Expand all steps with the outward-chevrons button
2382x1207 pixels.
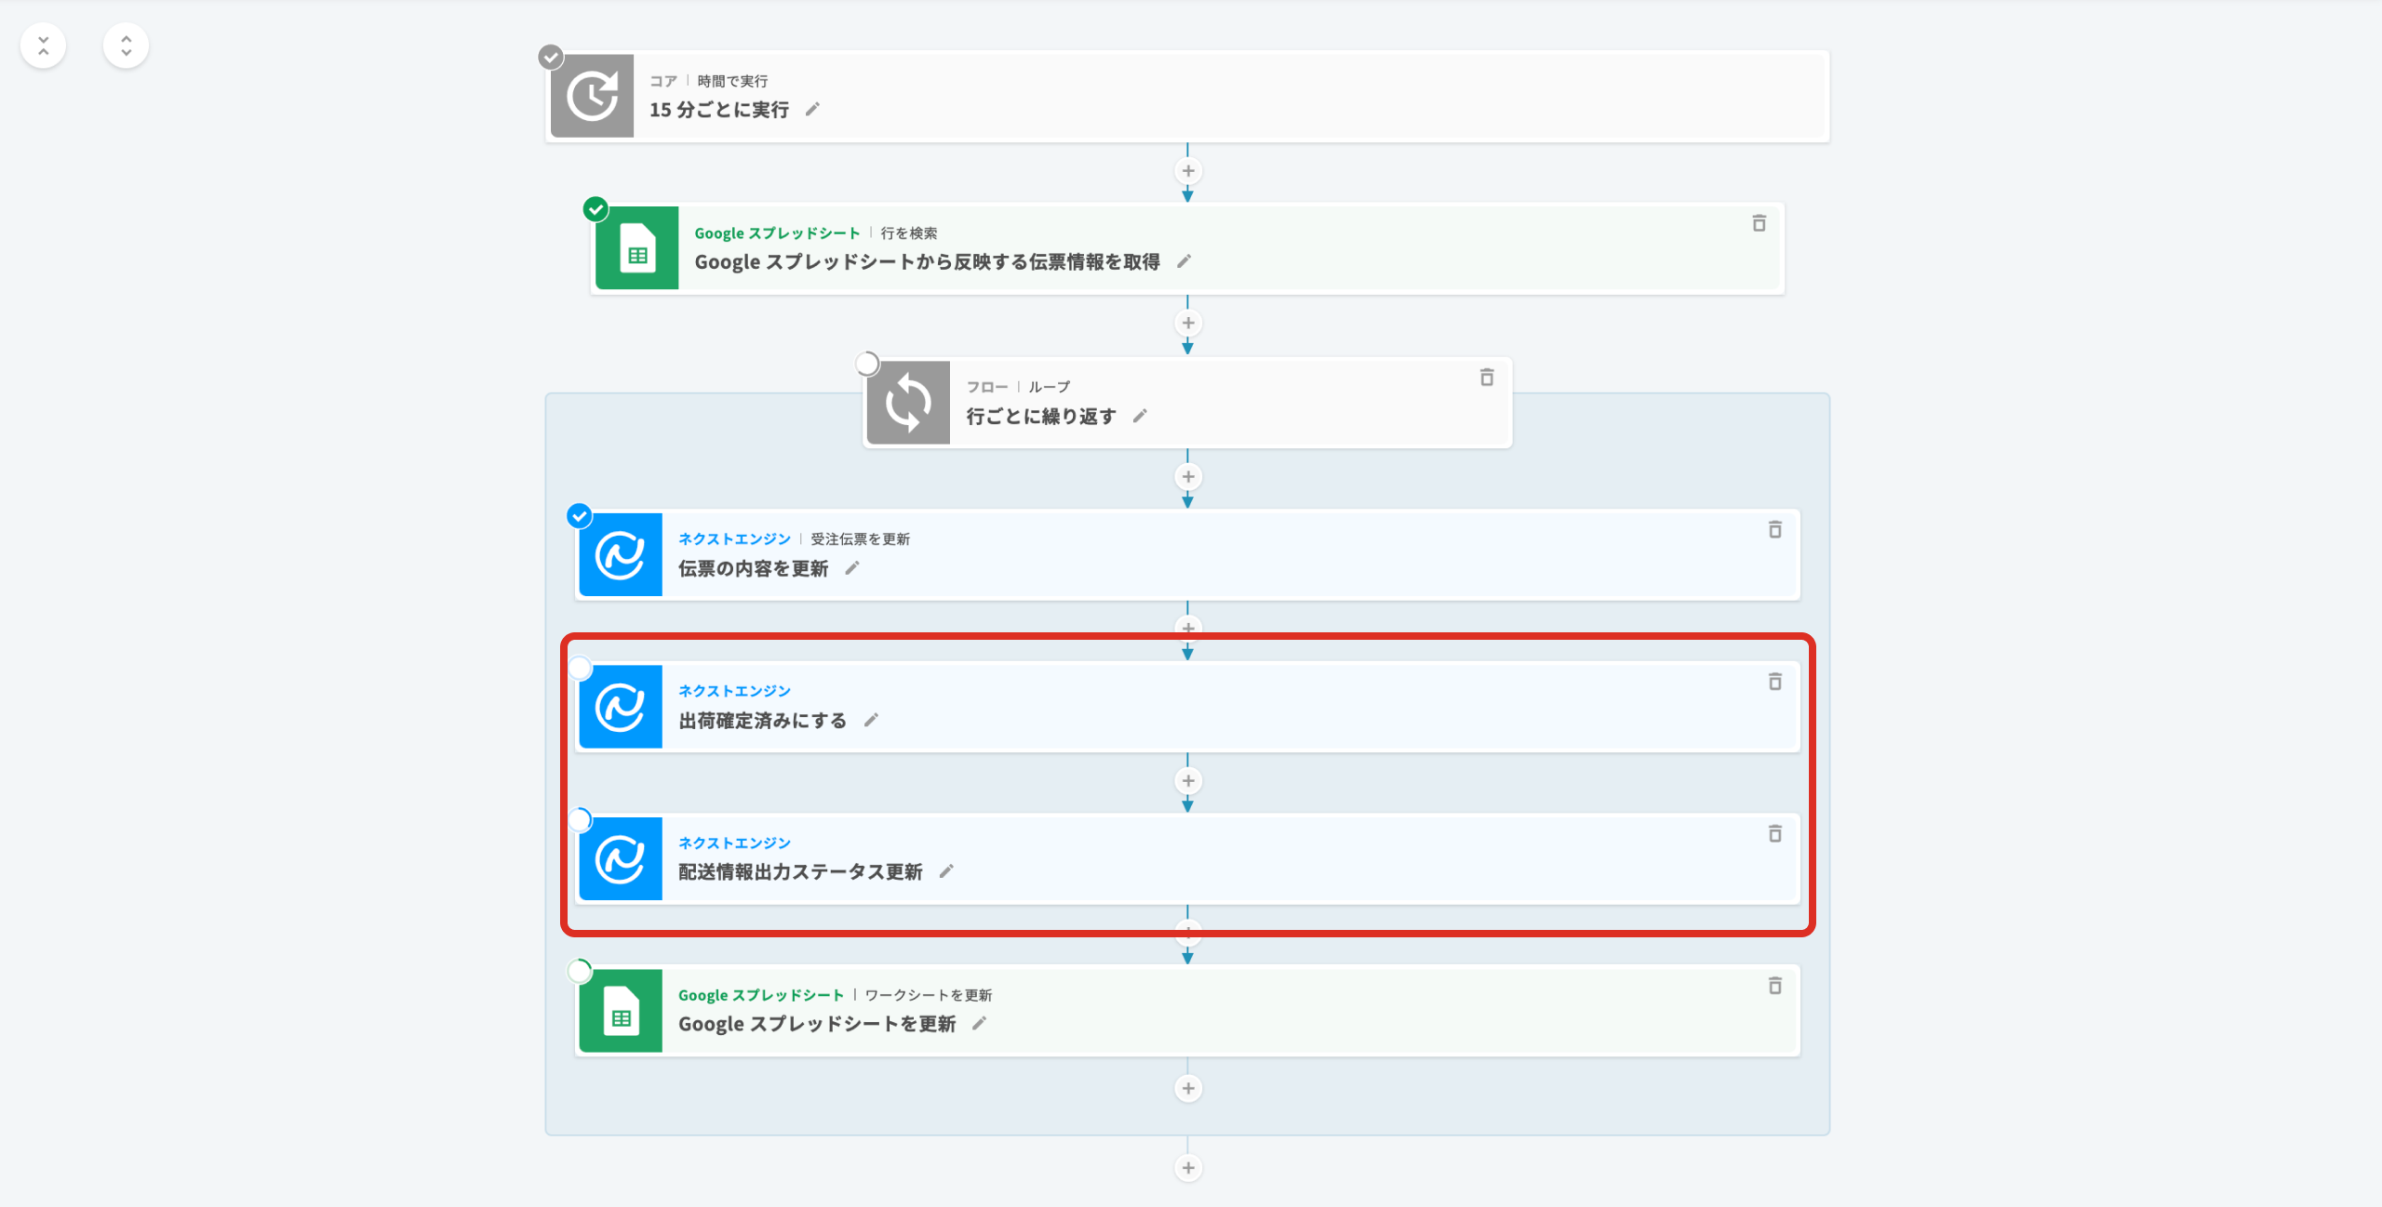pos(127,46)
